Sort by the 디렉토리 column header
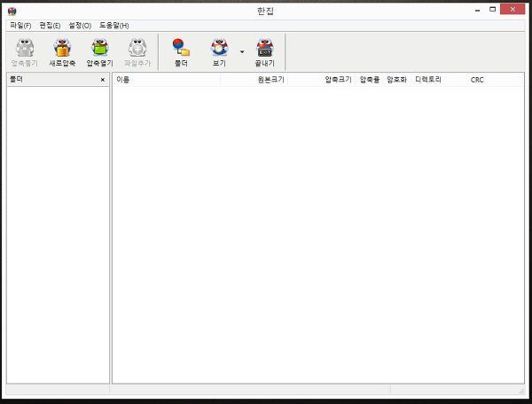The width and height of the screenshot is (532, 404). point(438,80)
